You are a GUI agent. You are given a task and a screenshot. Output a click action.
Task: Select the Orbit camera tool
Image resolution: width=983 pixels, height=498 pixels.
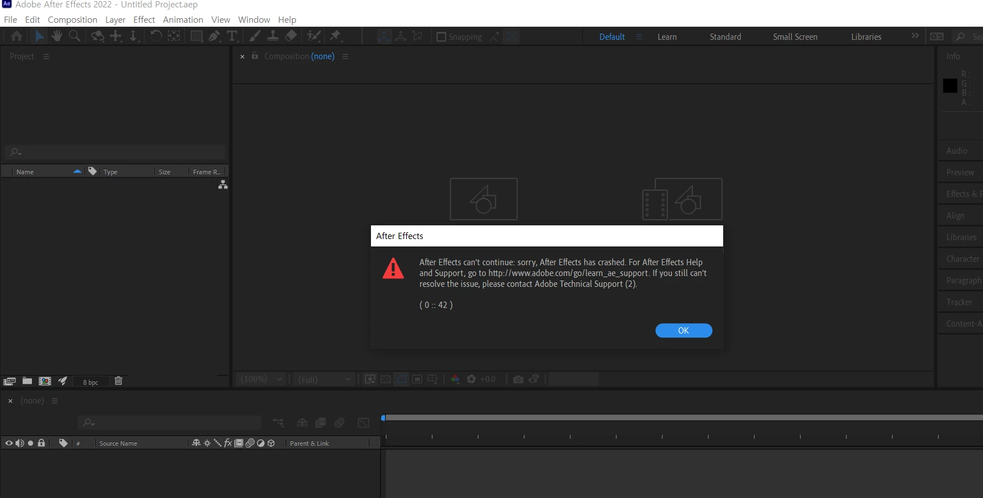(x=98, y=36)
